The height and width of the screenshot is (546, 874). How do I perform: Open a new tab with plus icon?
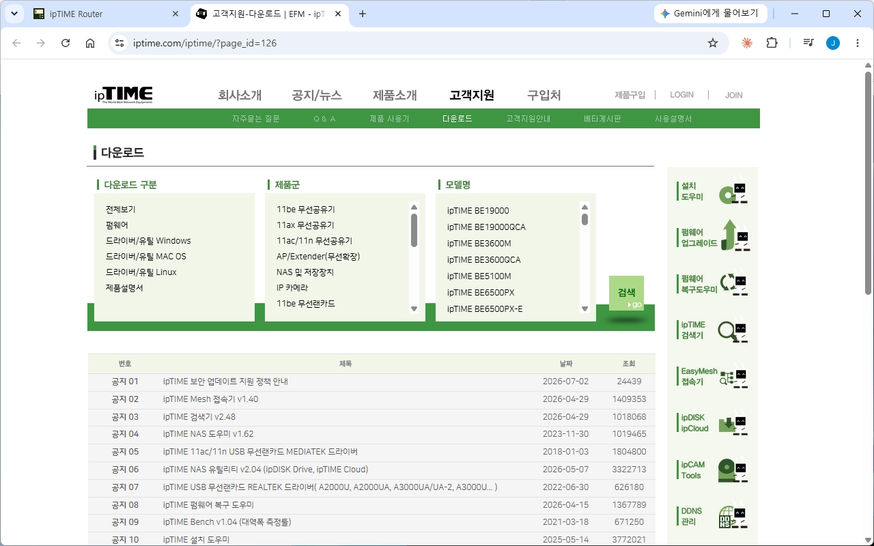tap(363, 14)
